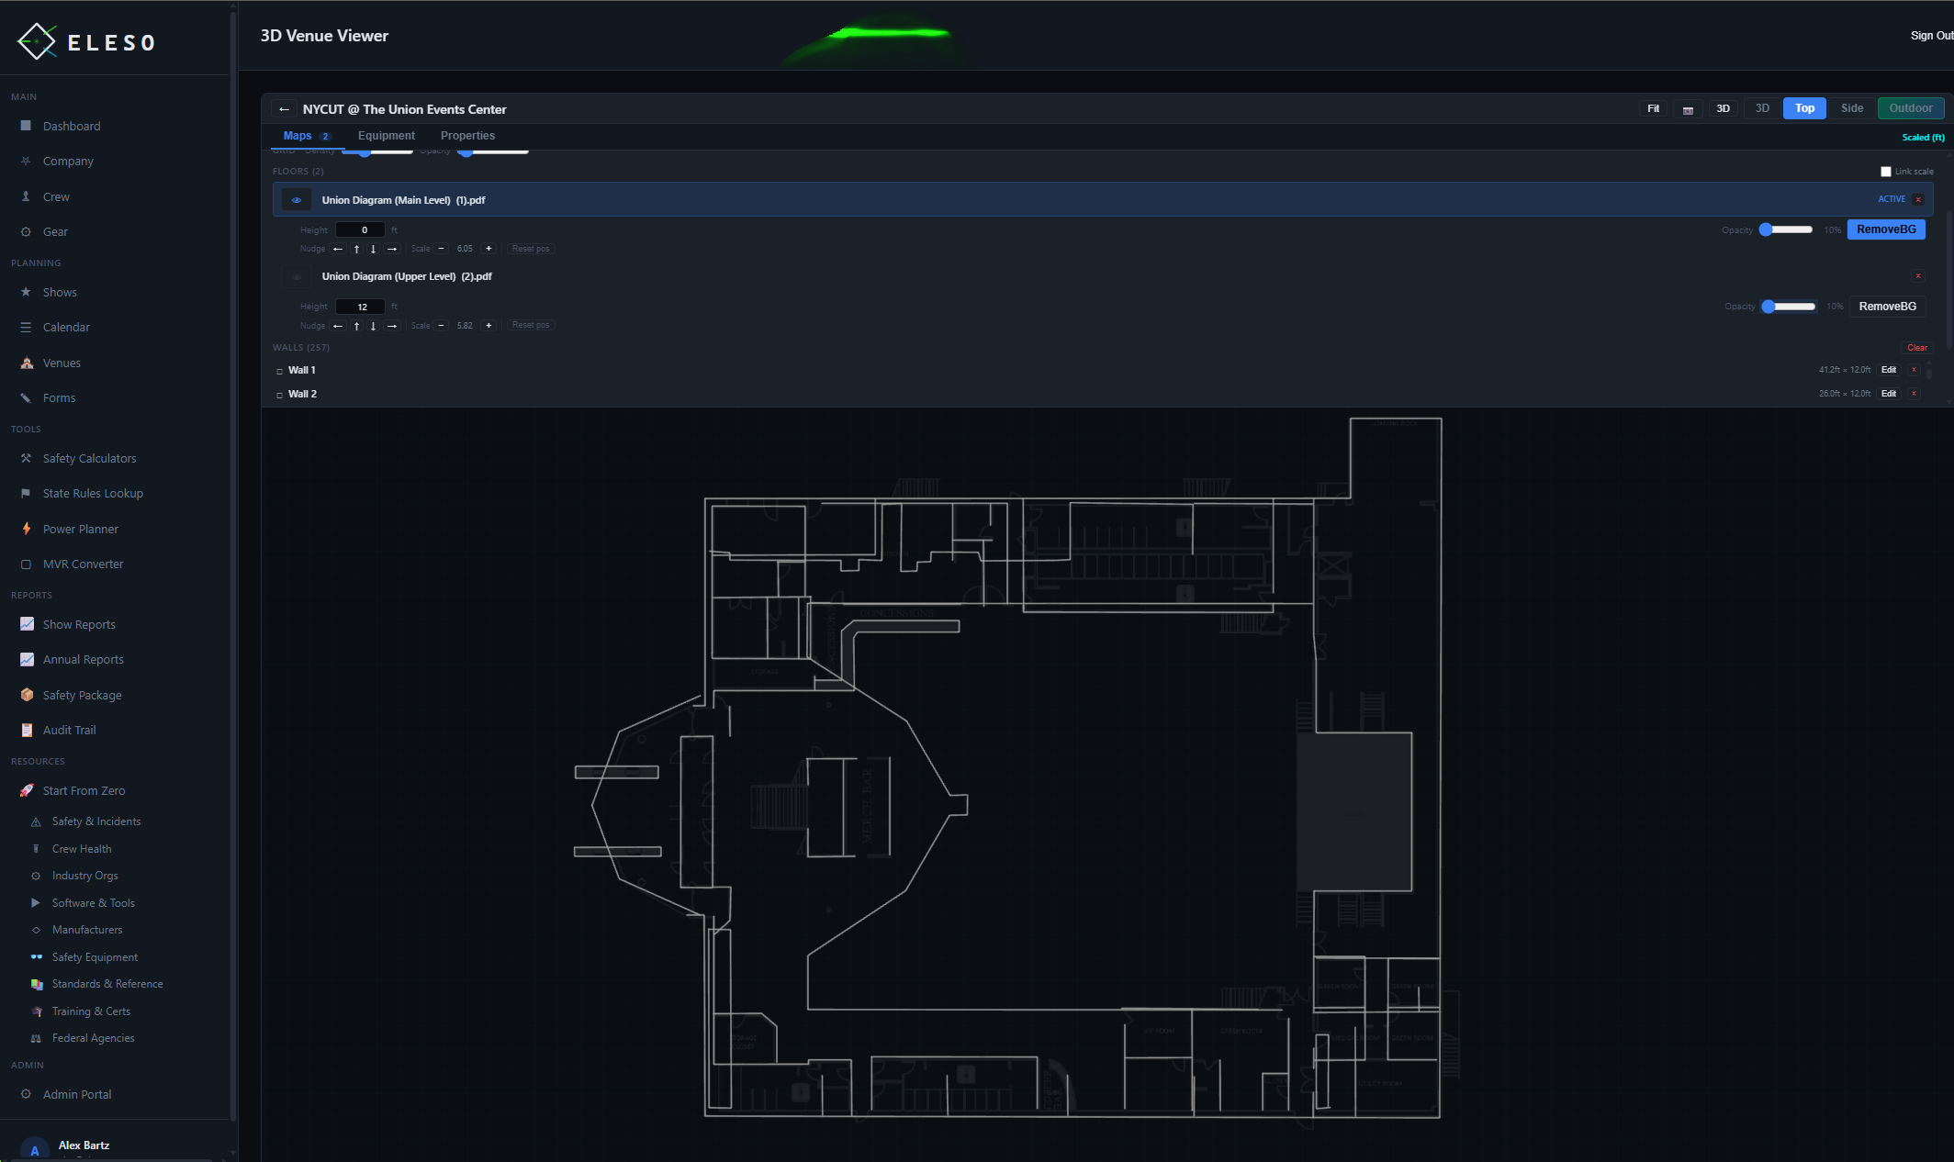The image size is (1954, 1162).
Task: Select the Venues sidebar icon
Action: tap(25, 363)
